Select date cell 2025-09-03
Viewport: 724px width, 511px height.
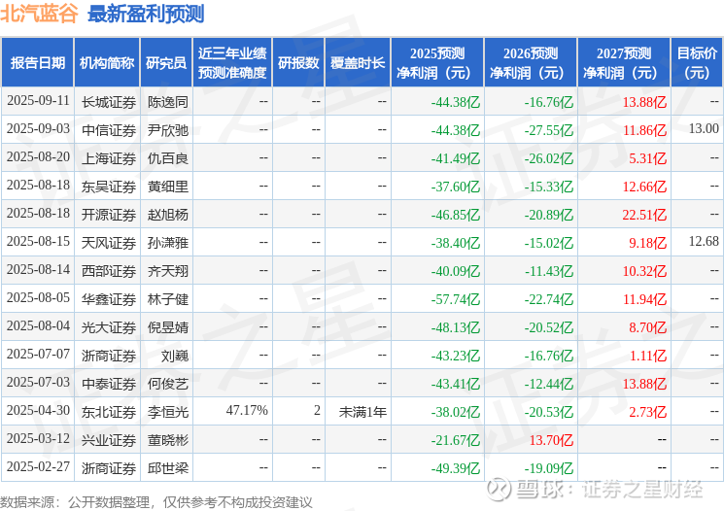click(x=38, y=129)
